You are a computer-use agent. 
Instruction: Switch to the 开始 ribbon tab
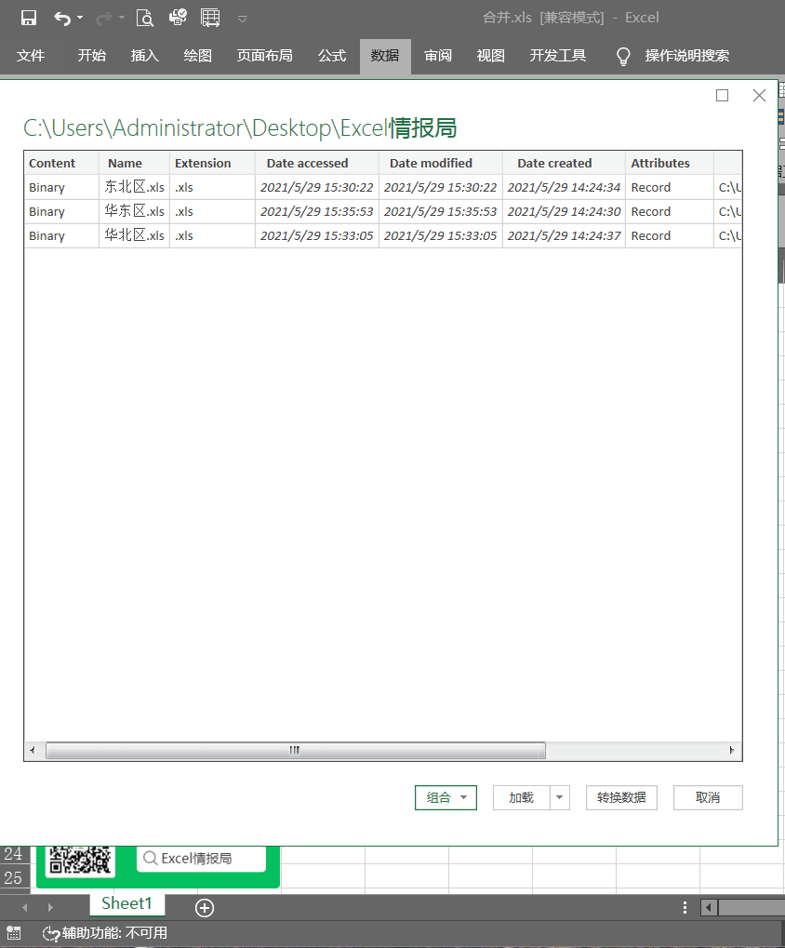[92, 56]
